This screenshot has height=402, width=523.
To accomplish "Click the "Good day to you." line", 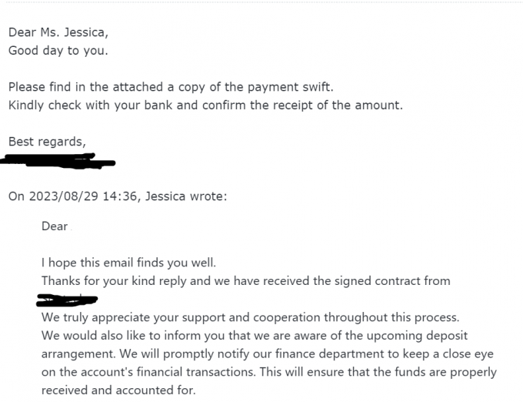I will click(58, 51).
